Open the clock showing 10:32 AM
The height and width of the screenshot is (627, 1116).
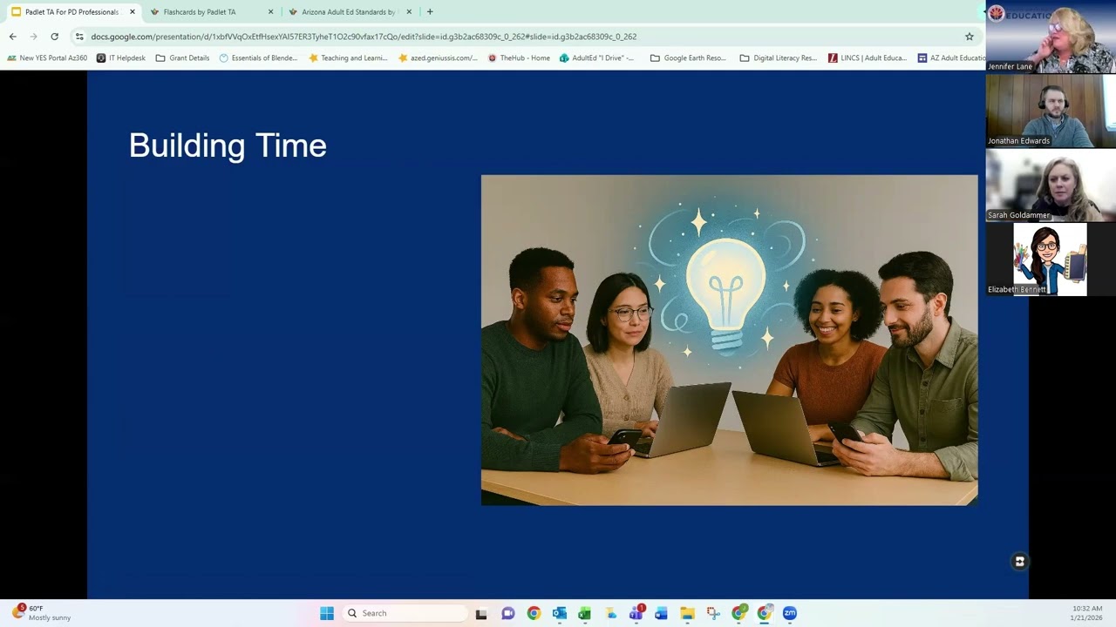pyautogui.click(x=1086, y=613)
